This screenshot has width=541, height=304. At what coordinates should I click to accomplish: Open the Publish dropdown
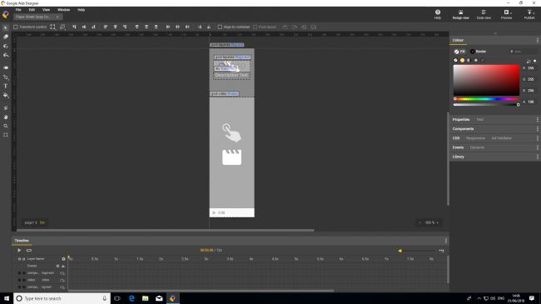529,14
